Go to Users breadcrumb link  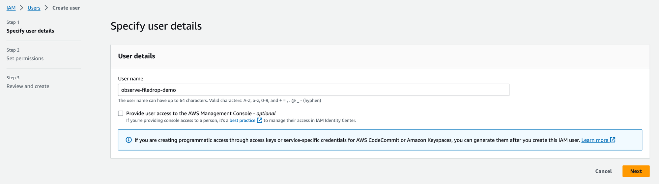pos(34,8)
